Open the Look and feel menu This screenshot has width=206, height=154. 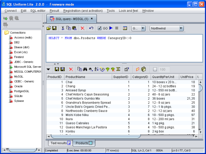point(128,11)
